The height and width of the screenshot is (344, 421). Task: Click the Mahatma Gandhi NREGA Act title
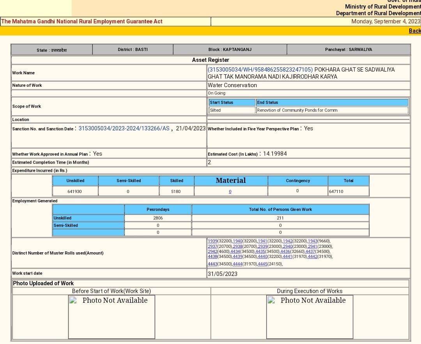coord(82,21)
